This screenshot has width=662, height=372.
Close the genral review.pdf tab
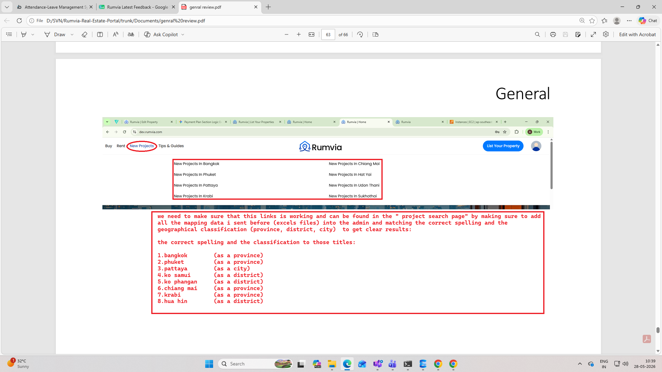tap(256, 7)
